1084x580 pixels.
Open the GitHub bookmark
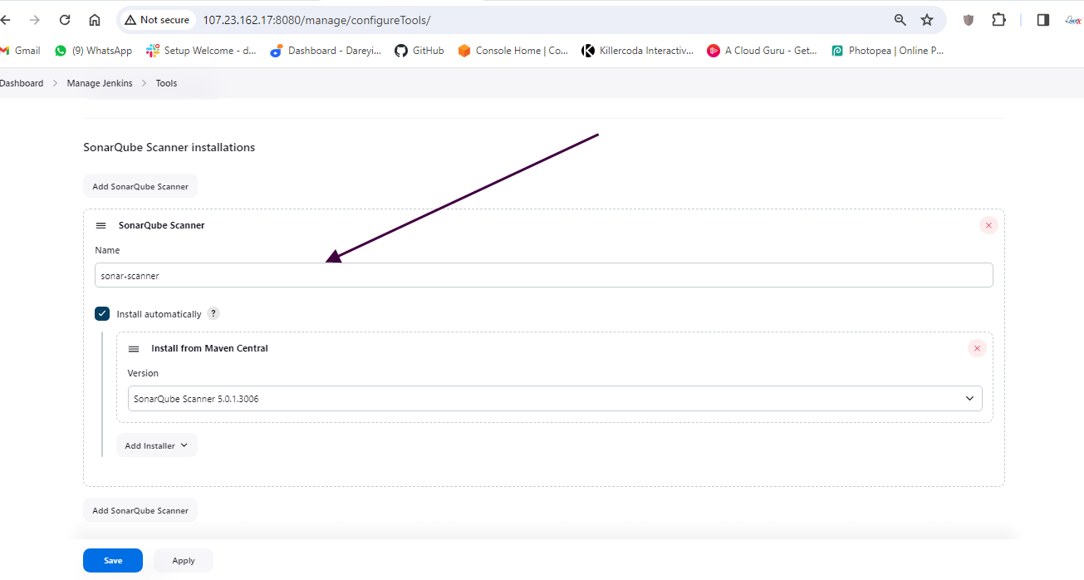point(419,51)
